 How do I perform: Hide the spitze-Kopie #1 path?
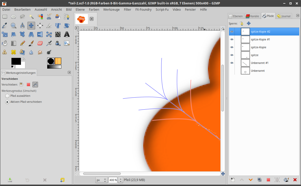tap(232, 39)
